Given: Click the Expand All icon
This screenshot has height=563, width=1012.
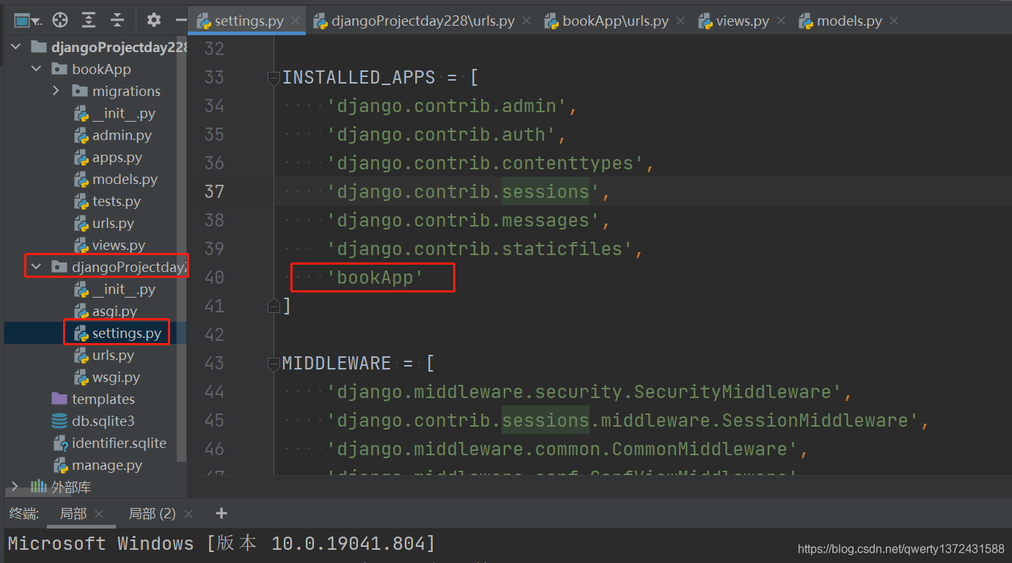Looking at the screenshot, I should coord(89,21).
